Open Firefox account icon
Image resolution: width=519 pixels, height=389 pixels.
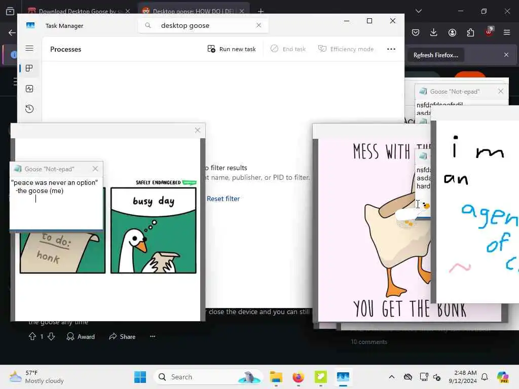[452, 32]
